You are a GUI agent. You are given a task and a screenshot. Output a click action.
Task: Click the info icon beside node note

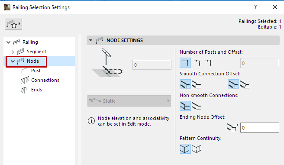(91, 121)
